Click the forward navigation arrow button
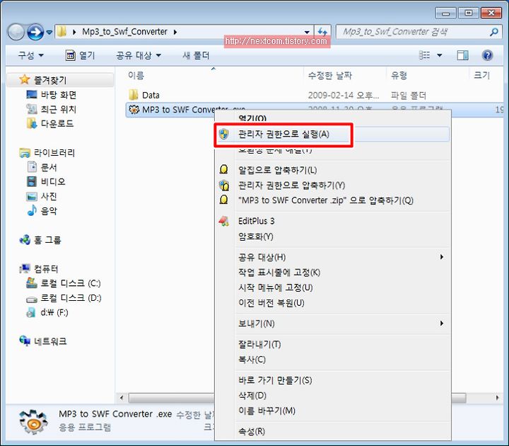Image resolution: width=509 pixels, height=446 pixels. pos(35,32)
